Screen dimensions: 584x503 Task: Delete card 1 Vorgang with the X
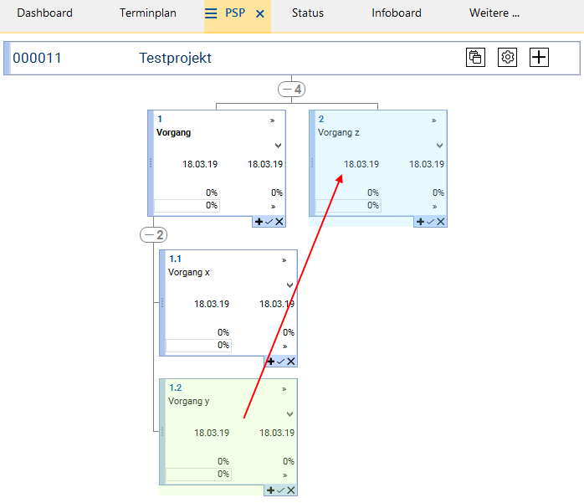click(279, 222)
